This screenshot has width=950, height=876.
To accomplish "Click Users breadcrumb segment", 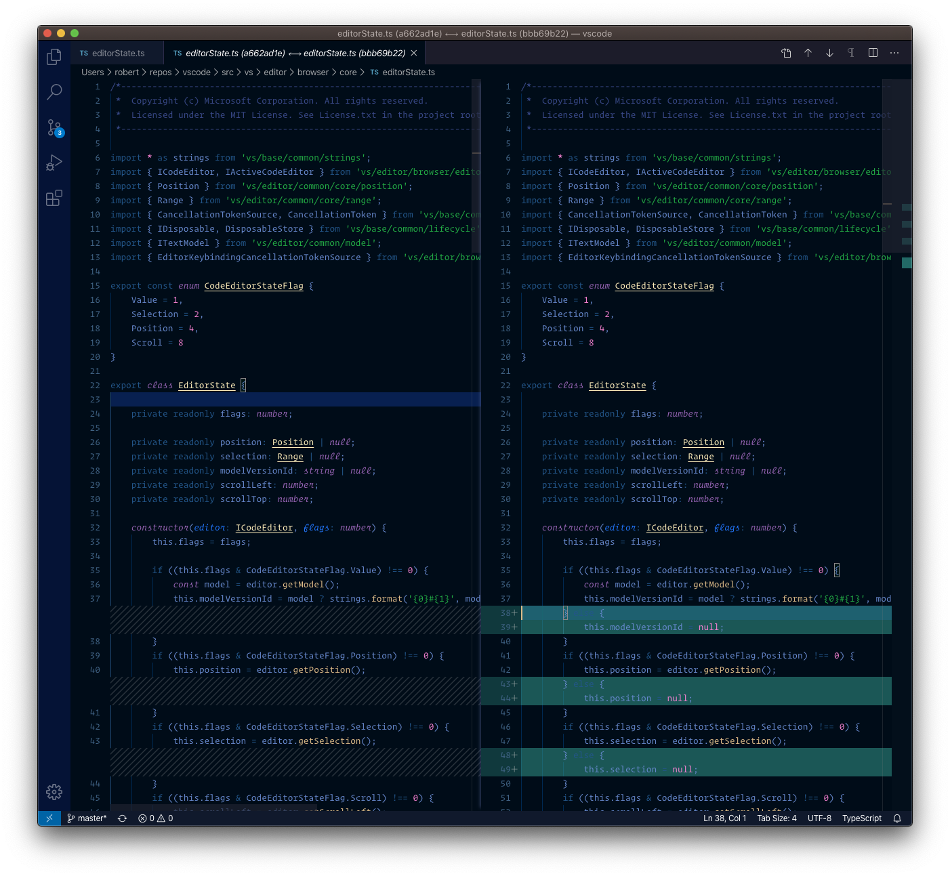I will click(x=93, y=72).
